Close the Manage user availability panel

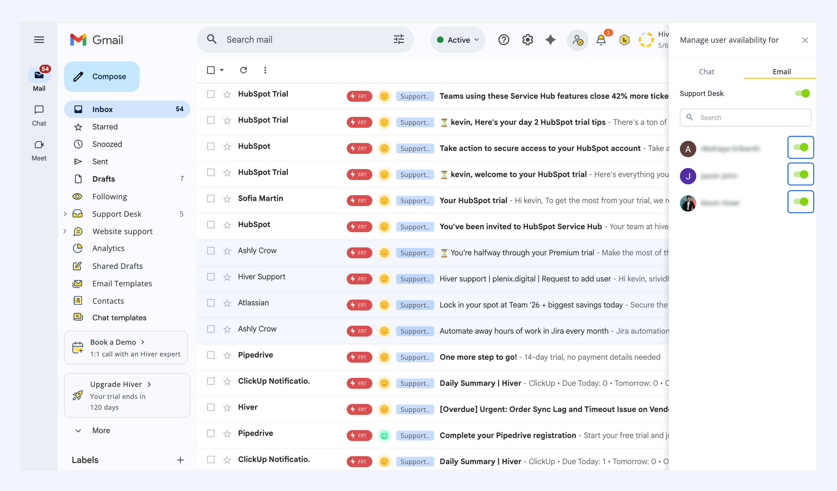(x=805, y=40)
